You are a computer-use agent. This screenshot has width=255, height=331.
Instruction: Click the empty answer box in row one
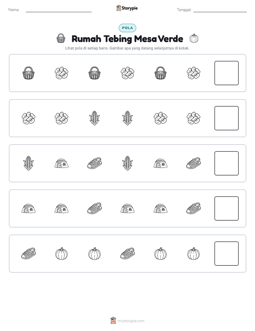pos(226,73)
